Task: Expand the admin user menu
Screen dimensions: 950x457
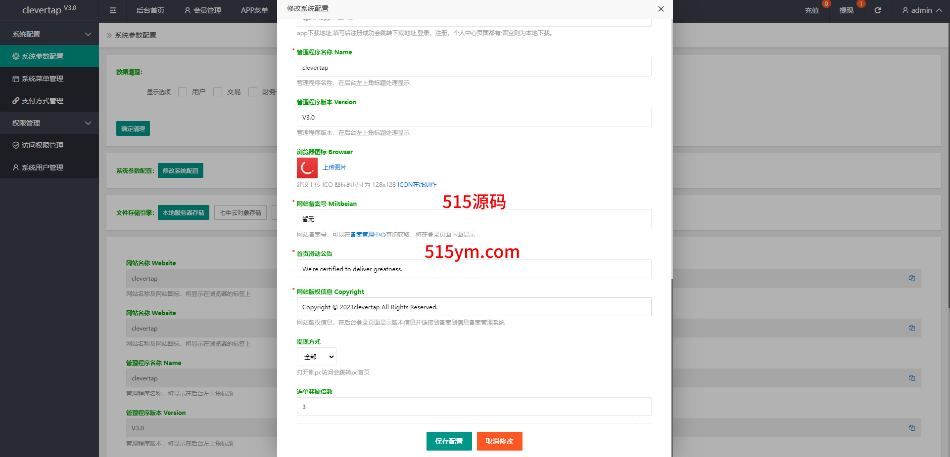Action: tap(922, 10)
